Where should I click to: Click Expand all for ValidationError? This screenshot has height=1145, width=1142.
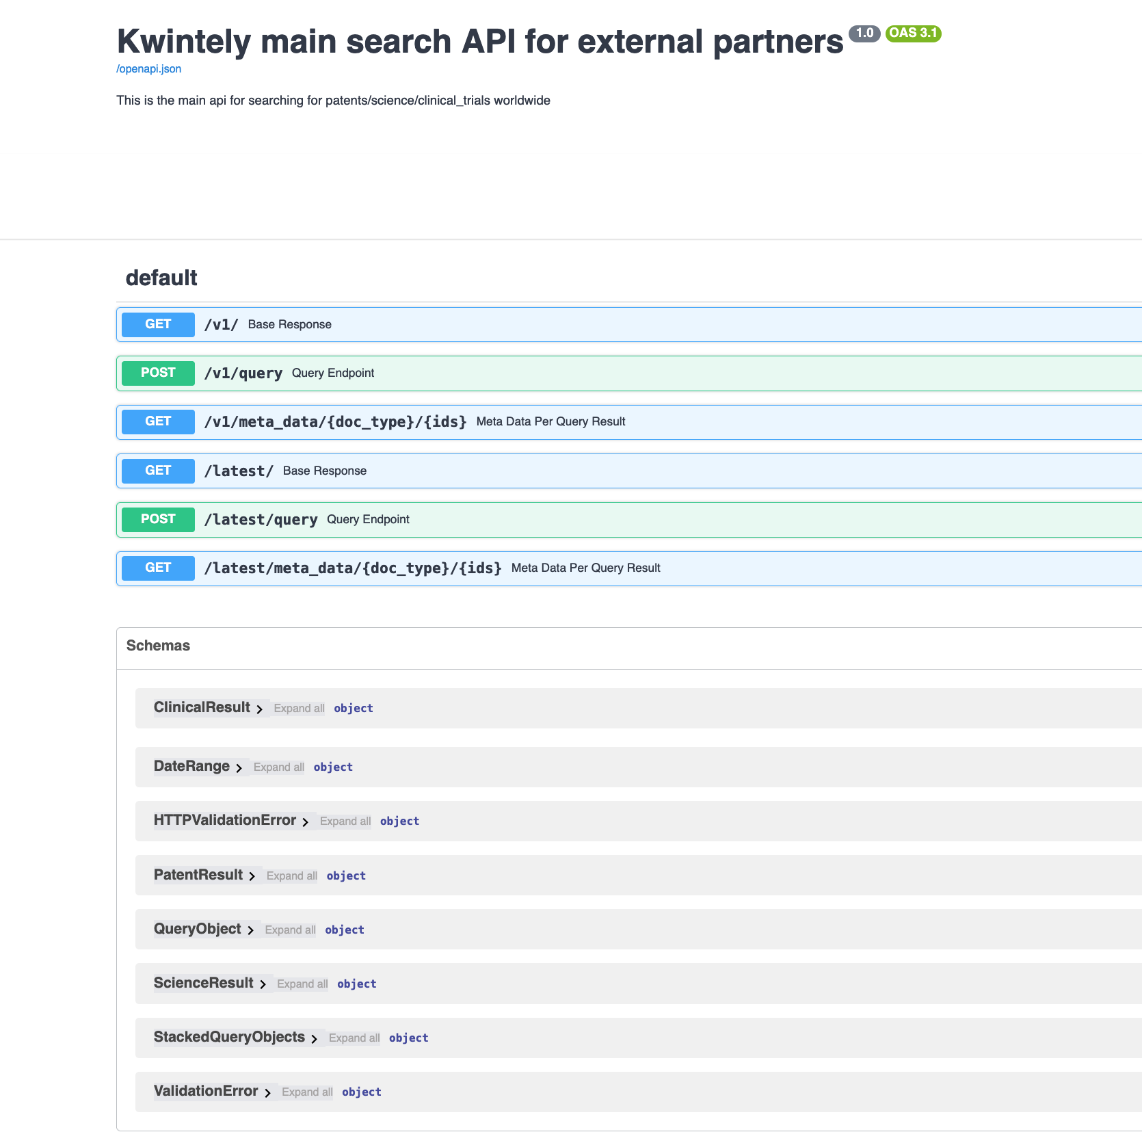pyautogui.click(x=307, y=1092)
